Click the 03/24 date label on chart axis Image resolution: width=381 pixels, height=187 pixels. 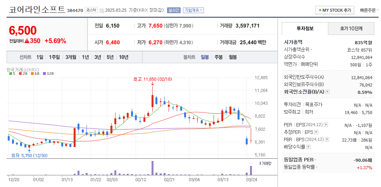pos(252,180)
